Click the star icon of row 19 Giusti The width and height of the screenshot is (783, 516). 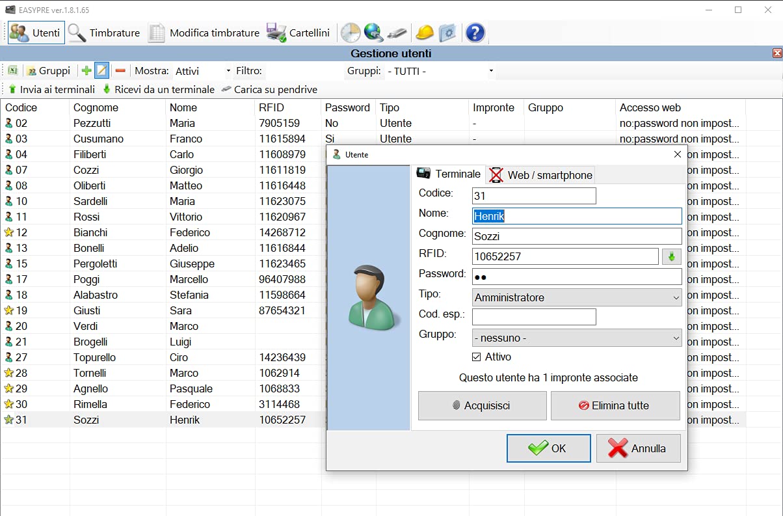click(x=9, y=310)
